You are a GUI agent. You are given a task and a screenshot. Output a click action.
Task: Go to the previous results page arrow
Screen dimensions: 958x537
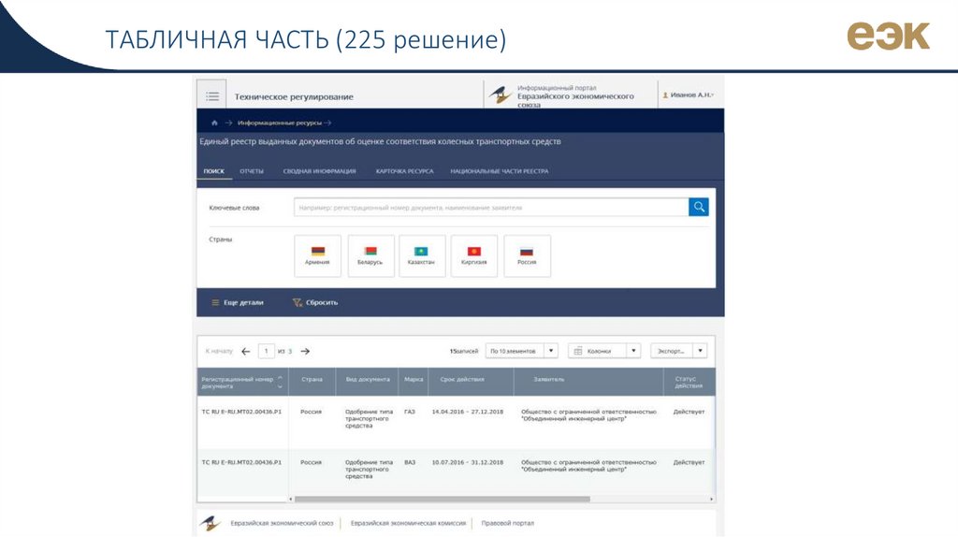click(245, 351)
